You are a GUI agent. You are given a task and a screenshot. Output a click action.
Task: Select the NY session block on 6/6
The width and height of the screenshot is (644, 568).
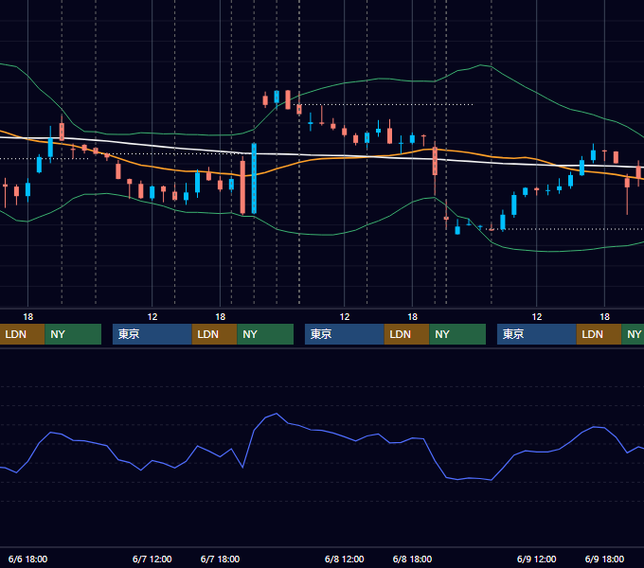pos(73,334)
